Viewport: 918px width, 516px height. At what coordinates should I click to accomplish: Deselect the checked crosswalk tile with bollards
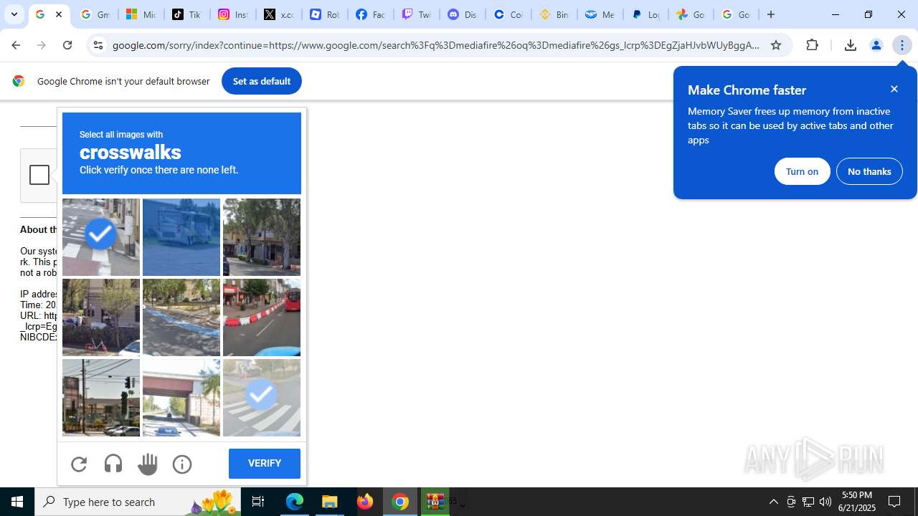[x=101, y=237]
